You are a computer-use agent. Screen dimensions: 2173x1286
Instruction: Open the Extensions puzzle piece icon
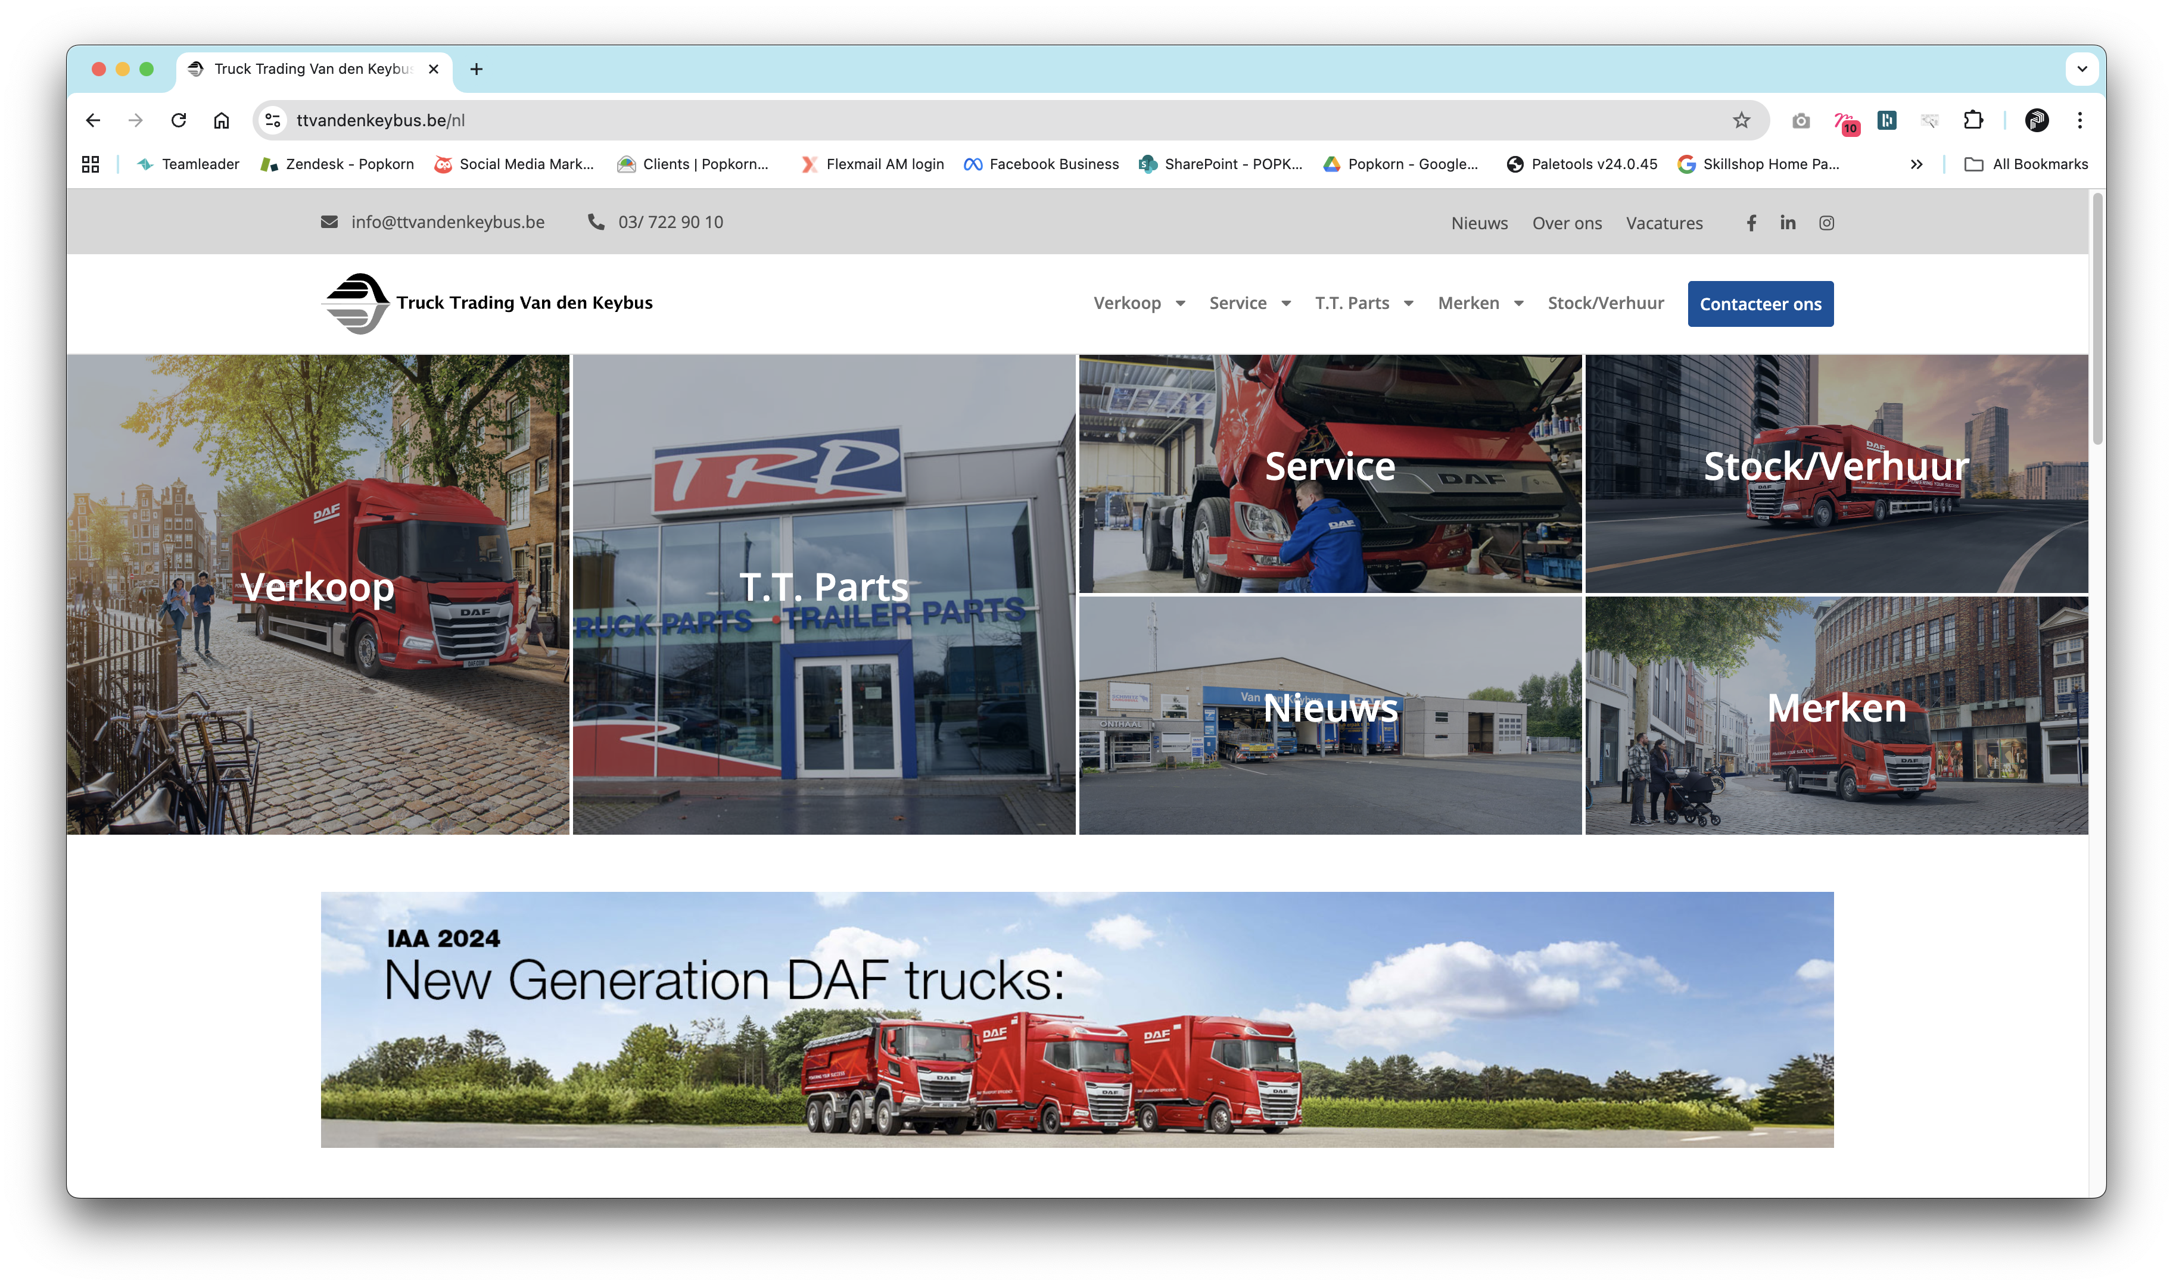[x=1973, y=120]
